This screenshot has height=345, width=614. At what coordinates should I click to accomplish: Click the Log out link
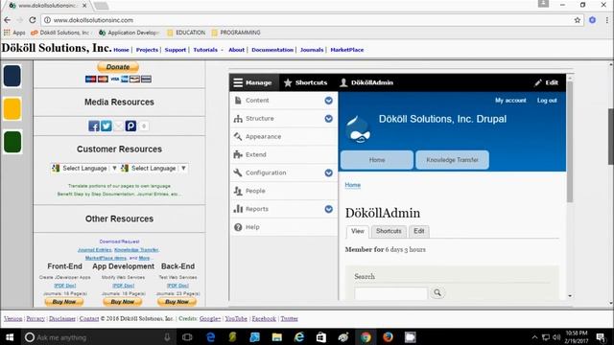547,101
